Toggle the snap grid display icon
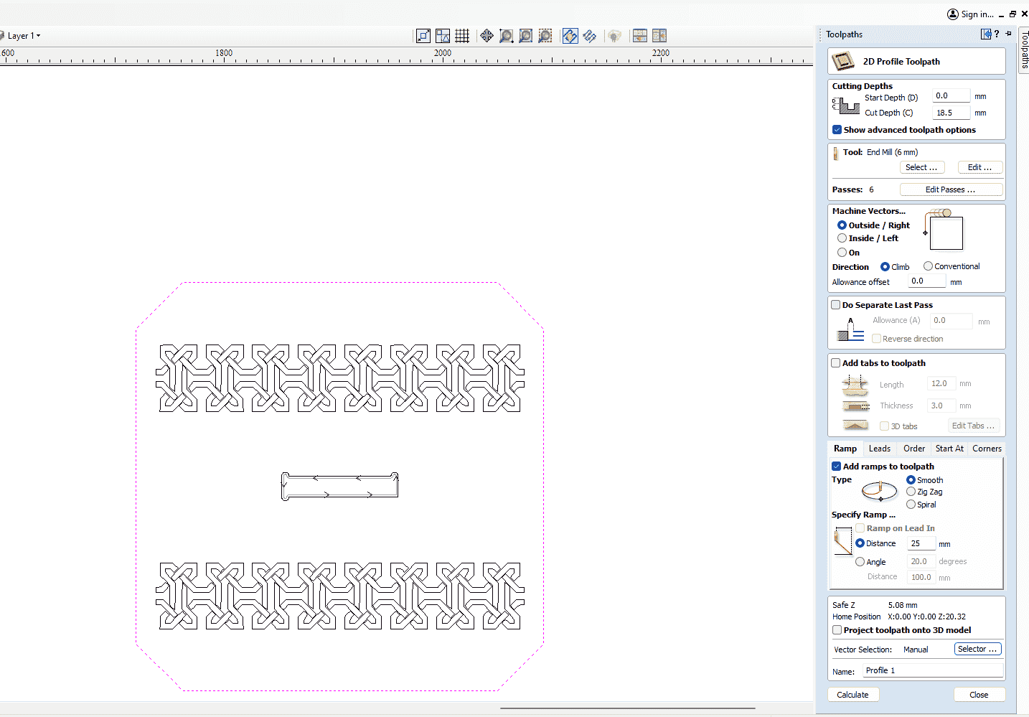 pyautogui.click(x=462, y=36)
